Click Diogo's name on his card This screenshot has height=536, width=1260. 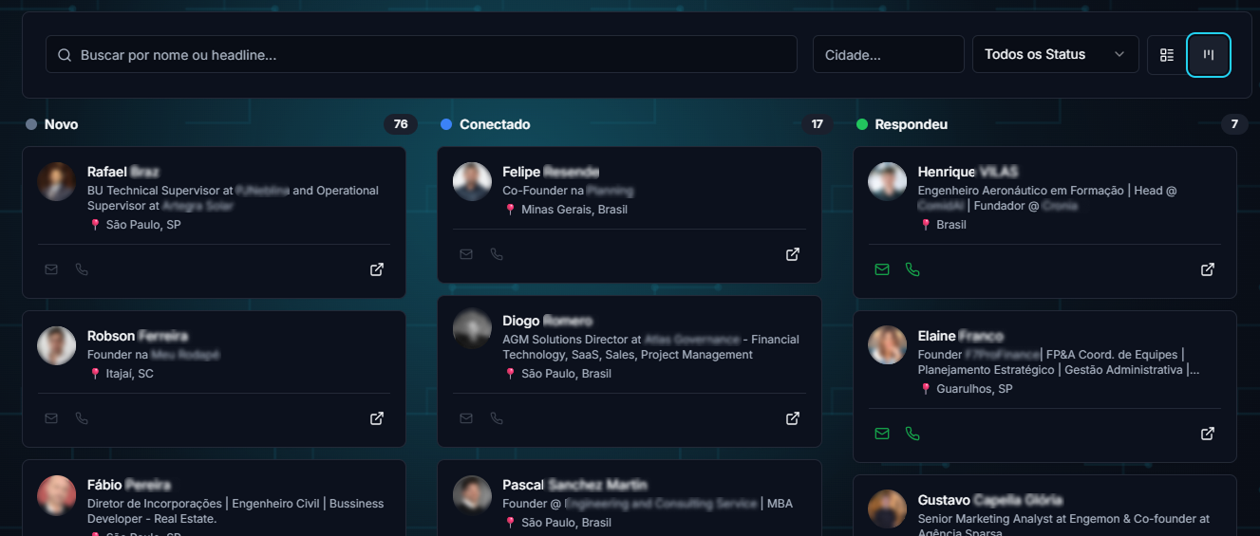pos(548,321)
